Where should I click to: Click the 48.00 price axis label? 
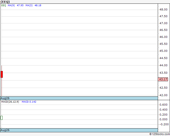(163, 9)
